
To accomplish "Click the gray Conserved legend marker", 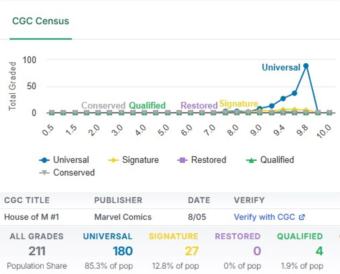I will [x=44, y=173].
